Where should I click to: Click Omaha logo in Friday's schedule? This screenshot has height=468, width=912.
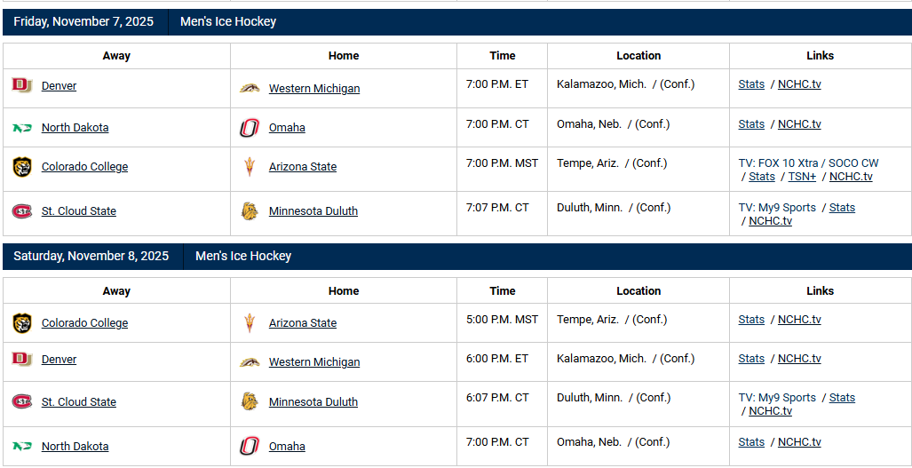tap(250, 127)
